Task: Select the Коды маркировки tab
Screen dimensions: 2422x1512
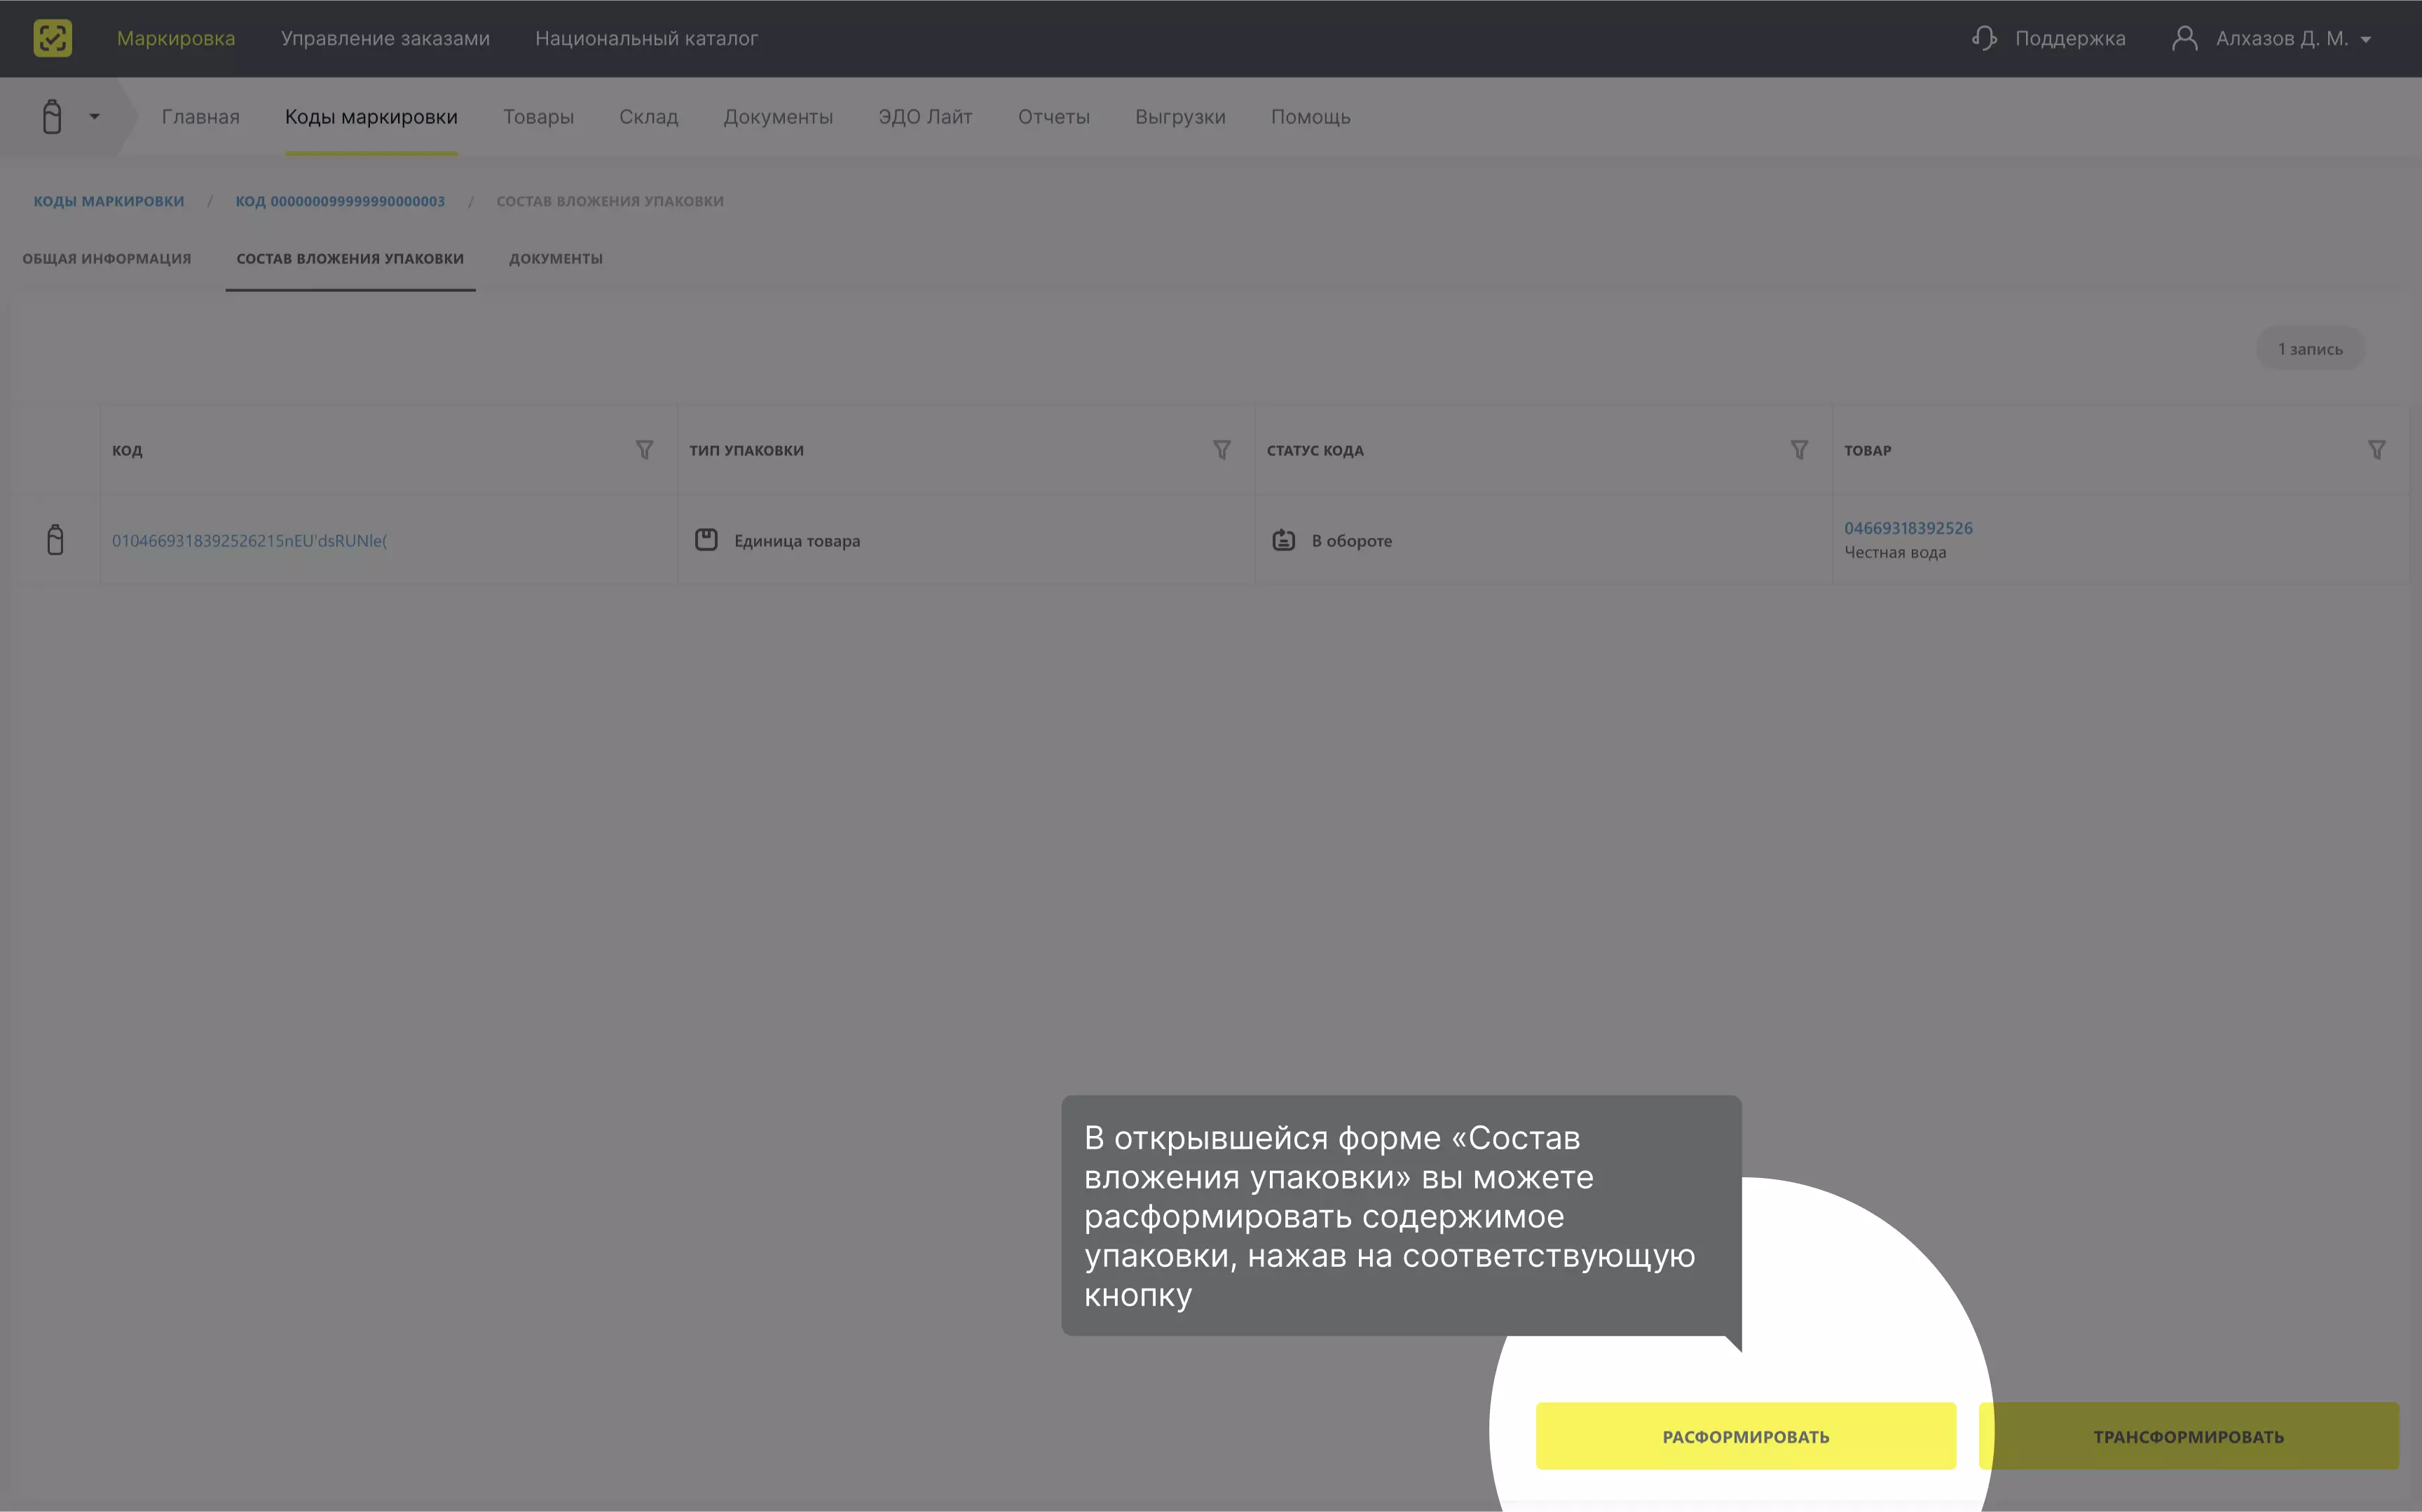Action: (x=371, y=117)
